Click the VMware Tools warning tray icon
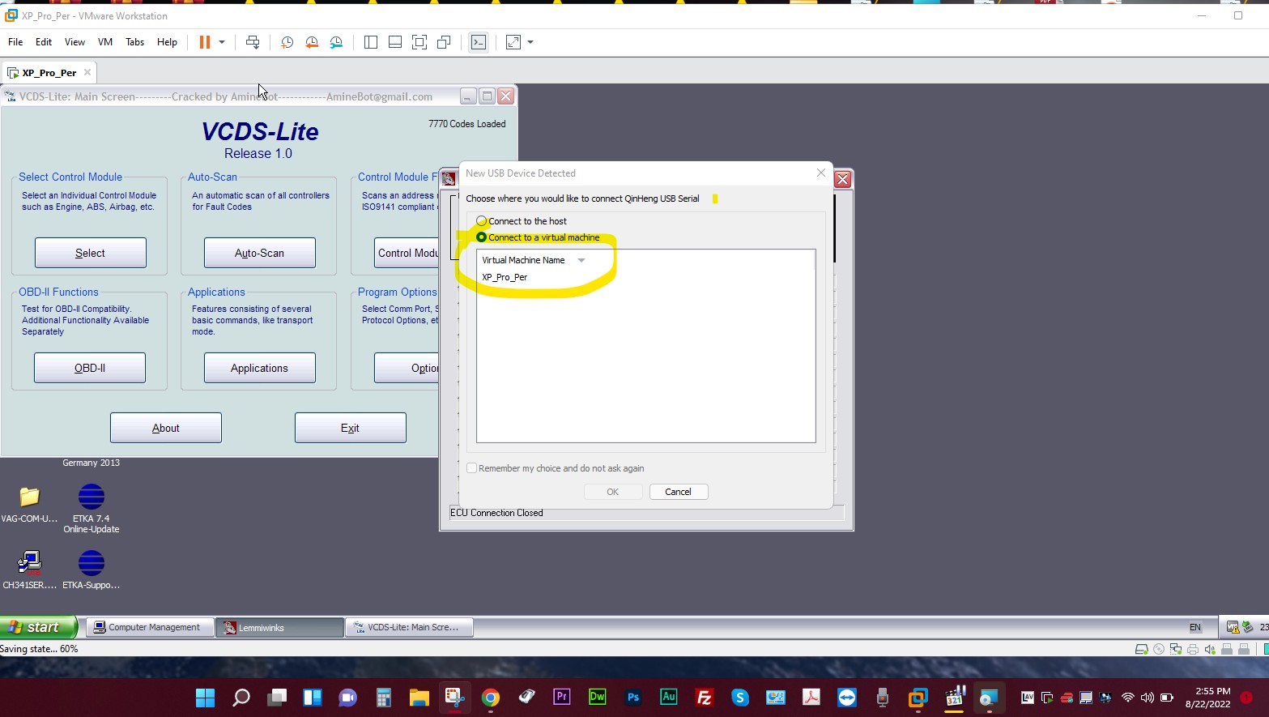Screen dimensions: 1269x717 pos(1233,627)
